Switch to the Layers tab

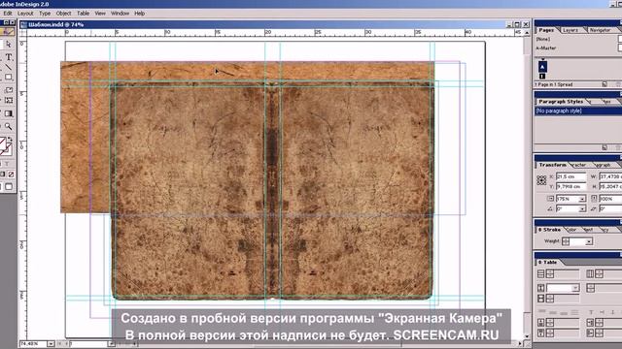[570, 30]
